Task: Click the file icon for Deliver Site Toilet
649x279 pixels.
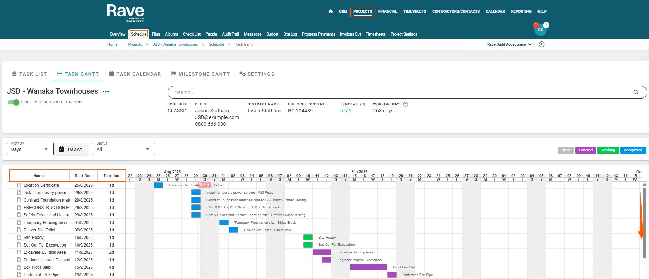Action: 19,230
